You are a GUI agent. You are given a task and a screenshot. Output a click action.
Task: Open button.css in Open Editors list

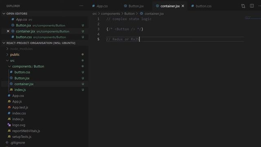click(45, 37)
